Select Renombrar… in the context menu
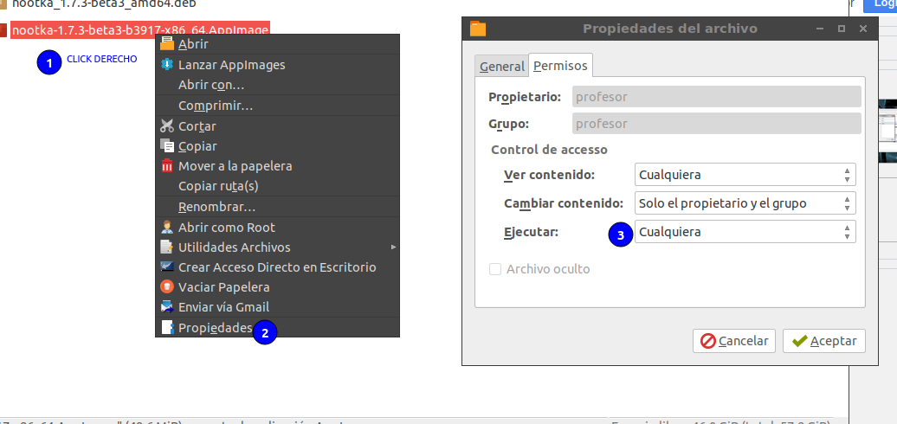The image size is (897, 424). tap(216, 206)
